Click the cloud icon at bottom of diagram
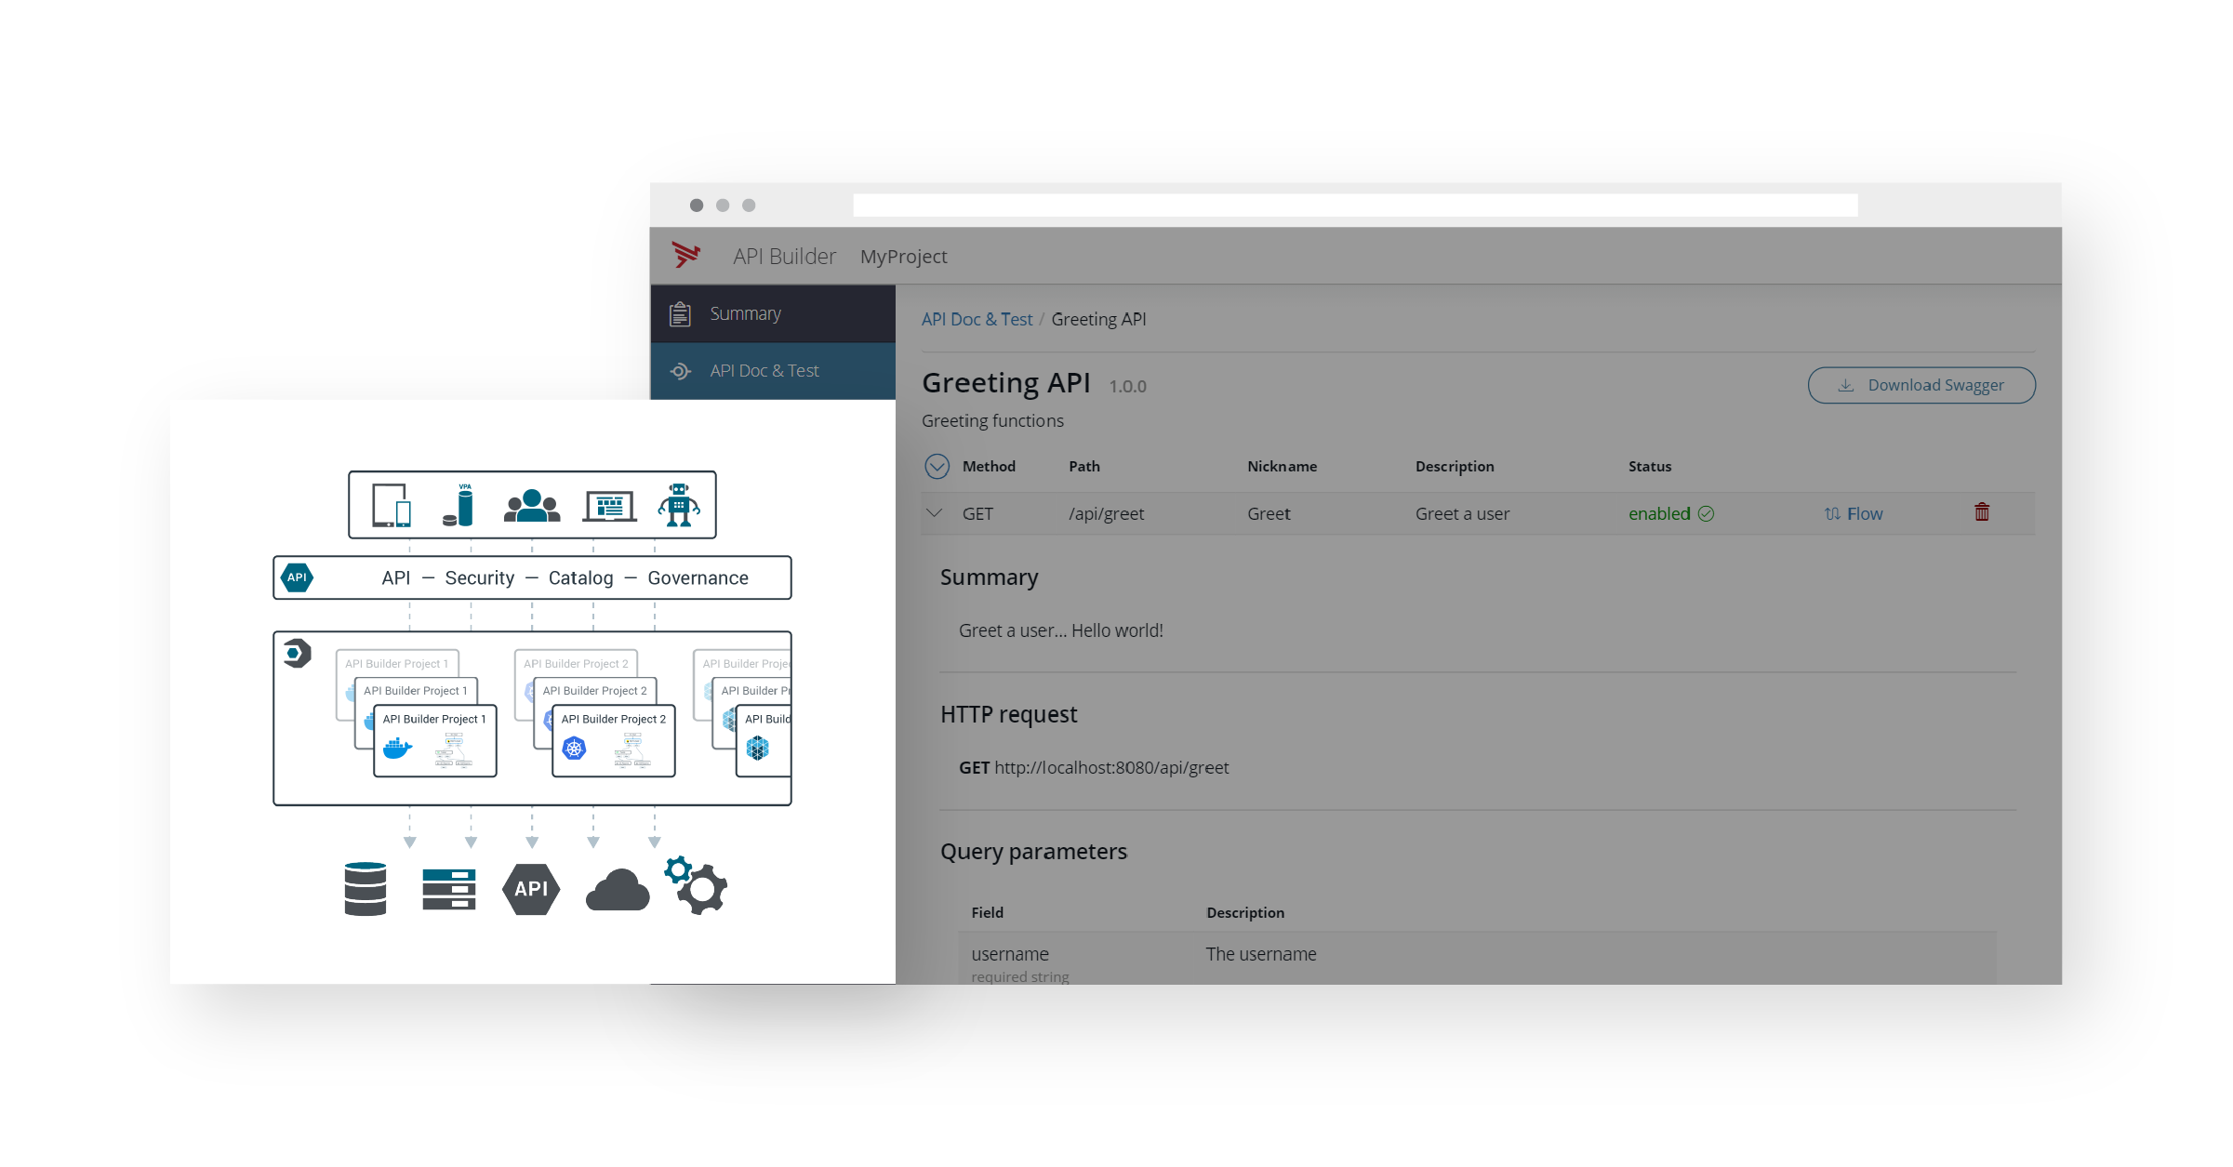This screenshot has height=1167, width=2233. pyautogui.click(x=618, y=891)
